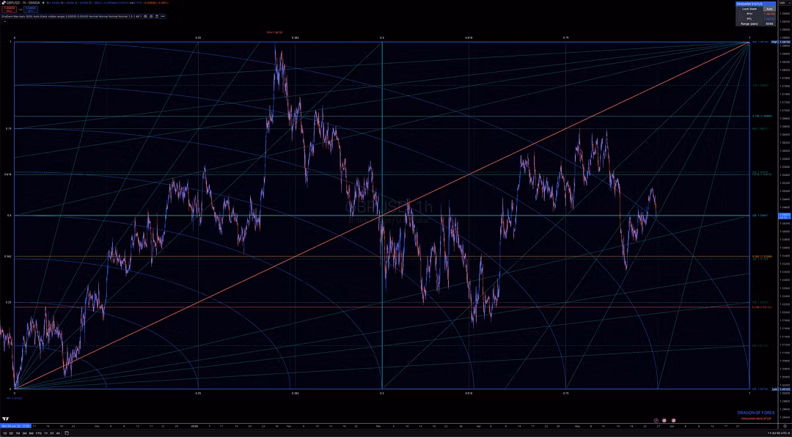
Task: Select the 1M time range
Action: 18,433
